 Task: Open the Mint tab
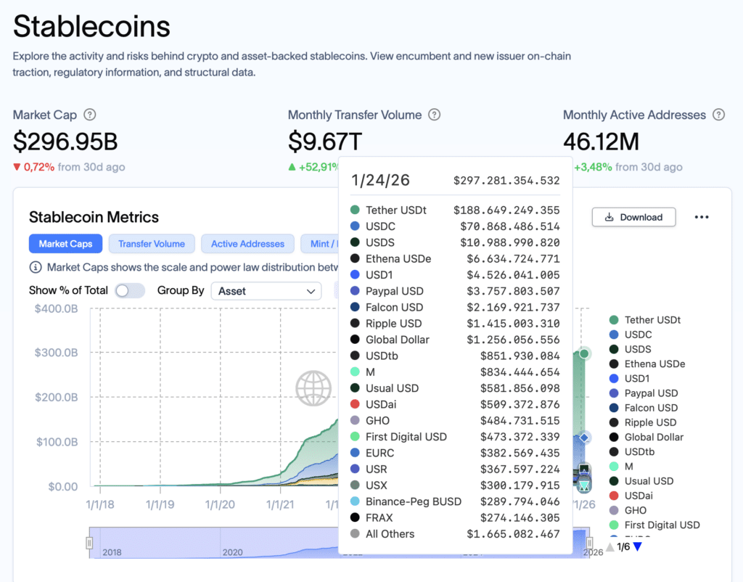tap(320, 244)
